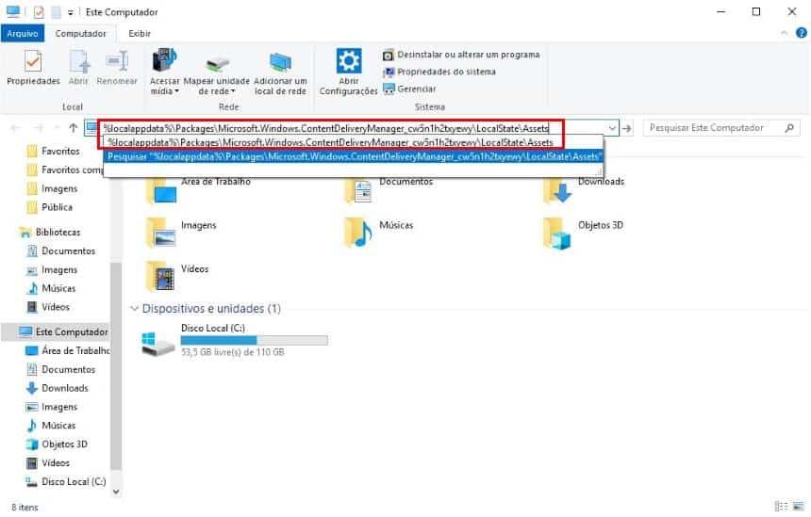Select the Disco Local (C:) drive icon

[157, 343]
